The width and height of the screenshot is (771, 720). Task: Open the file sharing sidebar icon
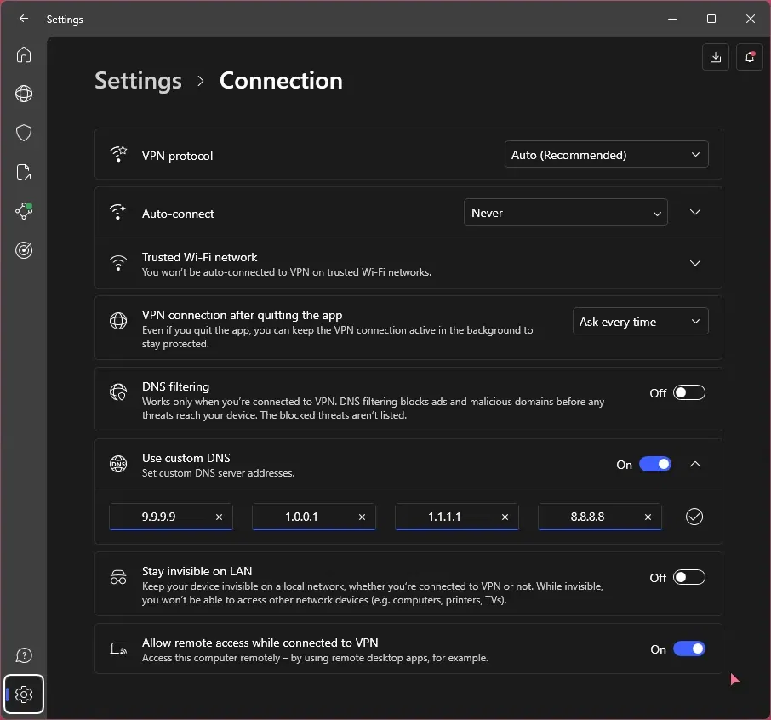(x=24, y=172)
